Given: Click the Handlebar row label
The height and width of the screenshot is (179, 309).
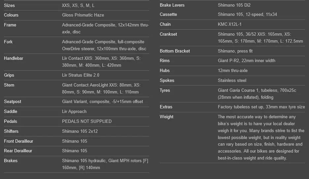Looking at the screenshot, I should pos(14,58).
